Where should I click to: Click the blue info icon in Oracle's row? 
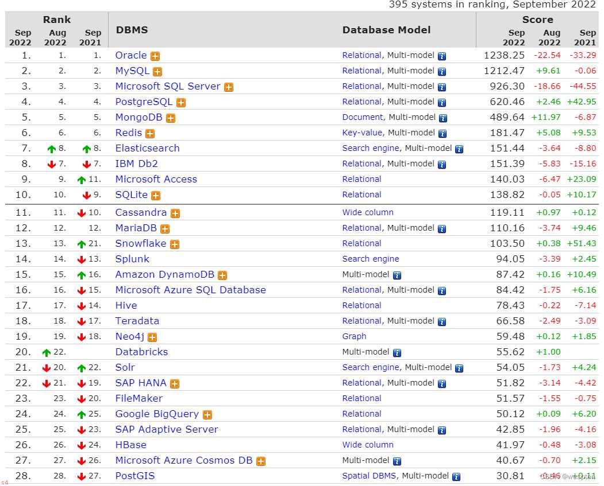442,56
